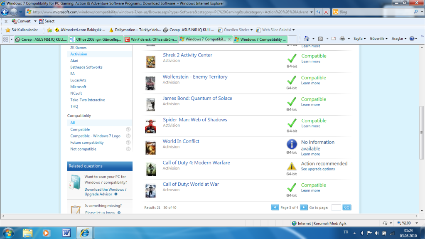Click the volume speaker tray icon
This screenshot has height=239, width=425.
(377, 233)
